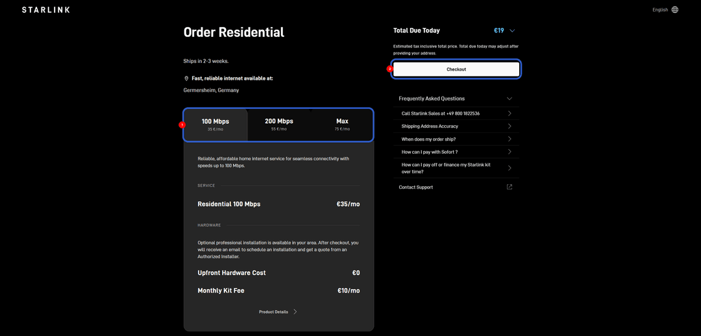Viewport: 701px width, 336px height.
Task: Click the €35/mo service price
Action: 348,204
